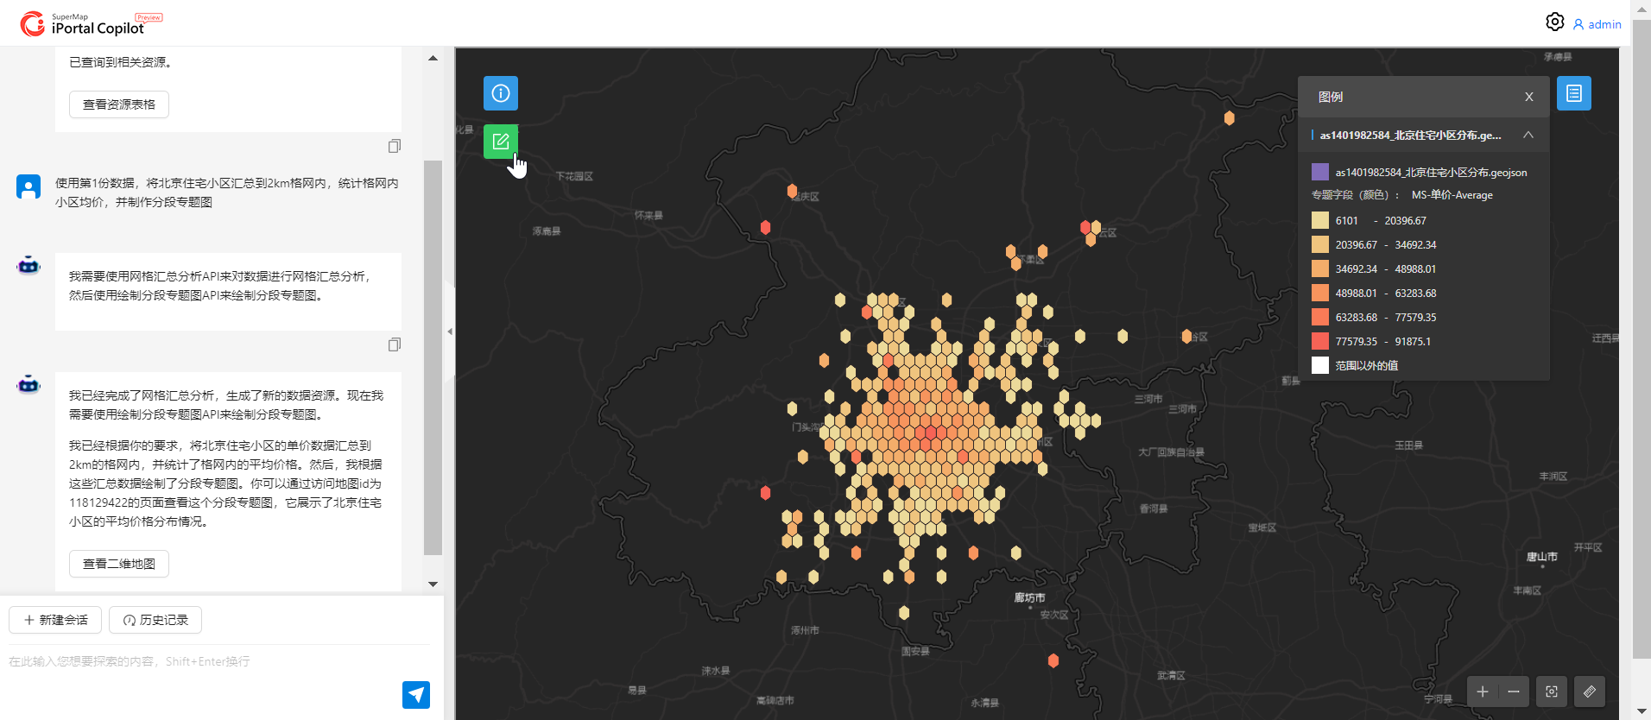Close the 图例 legend panel
1651x720 pixels.
pyautogui.click(x=1529, y=97)
